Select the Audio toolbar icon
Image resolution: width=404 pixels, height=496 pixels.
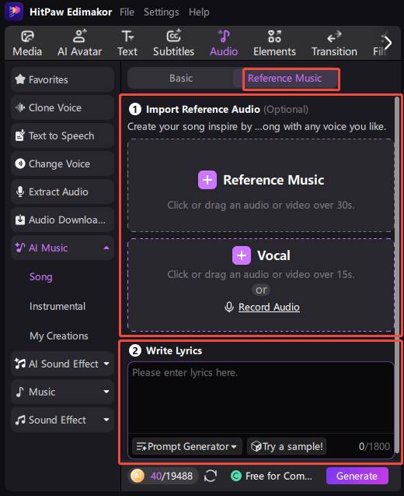(x=224, y=36)
